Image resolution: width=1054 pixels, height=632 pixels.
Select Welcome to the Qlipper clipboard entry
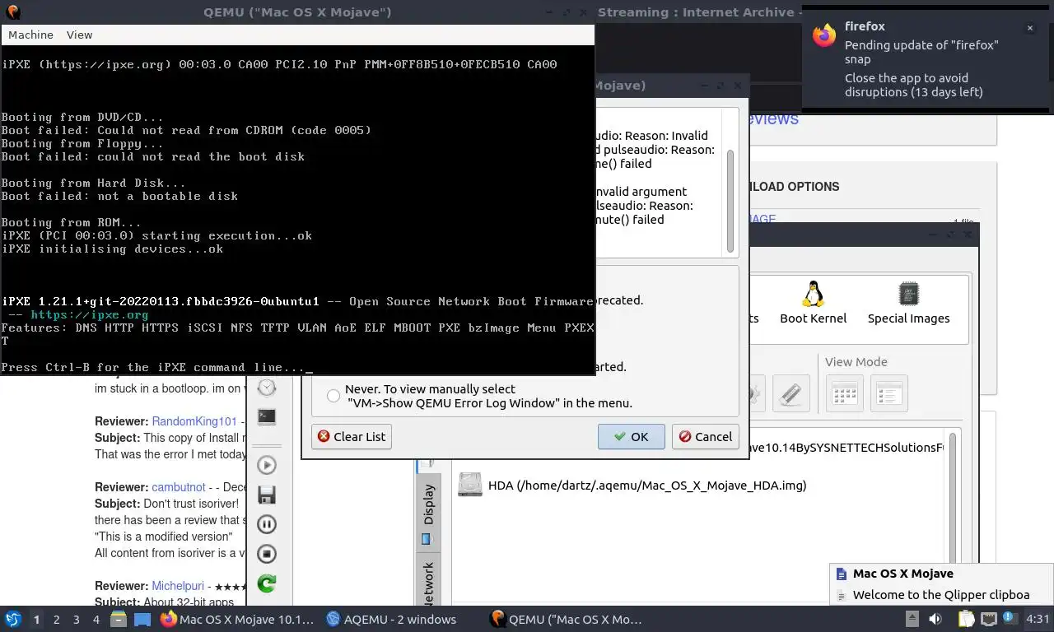942,594
